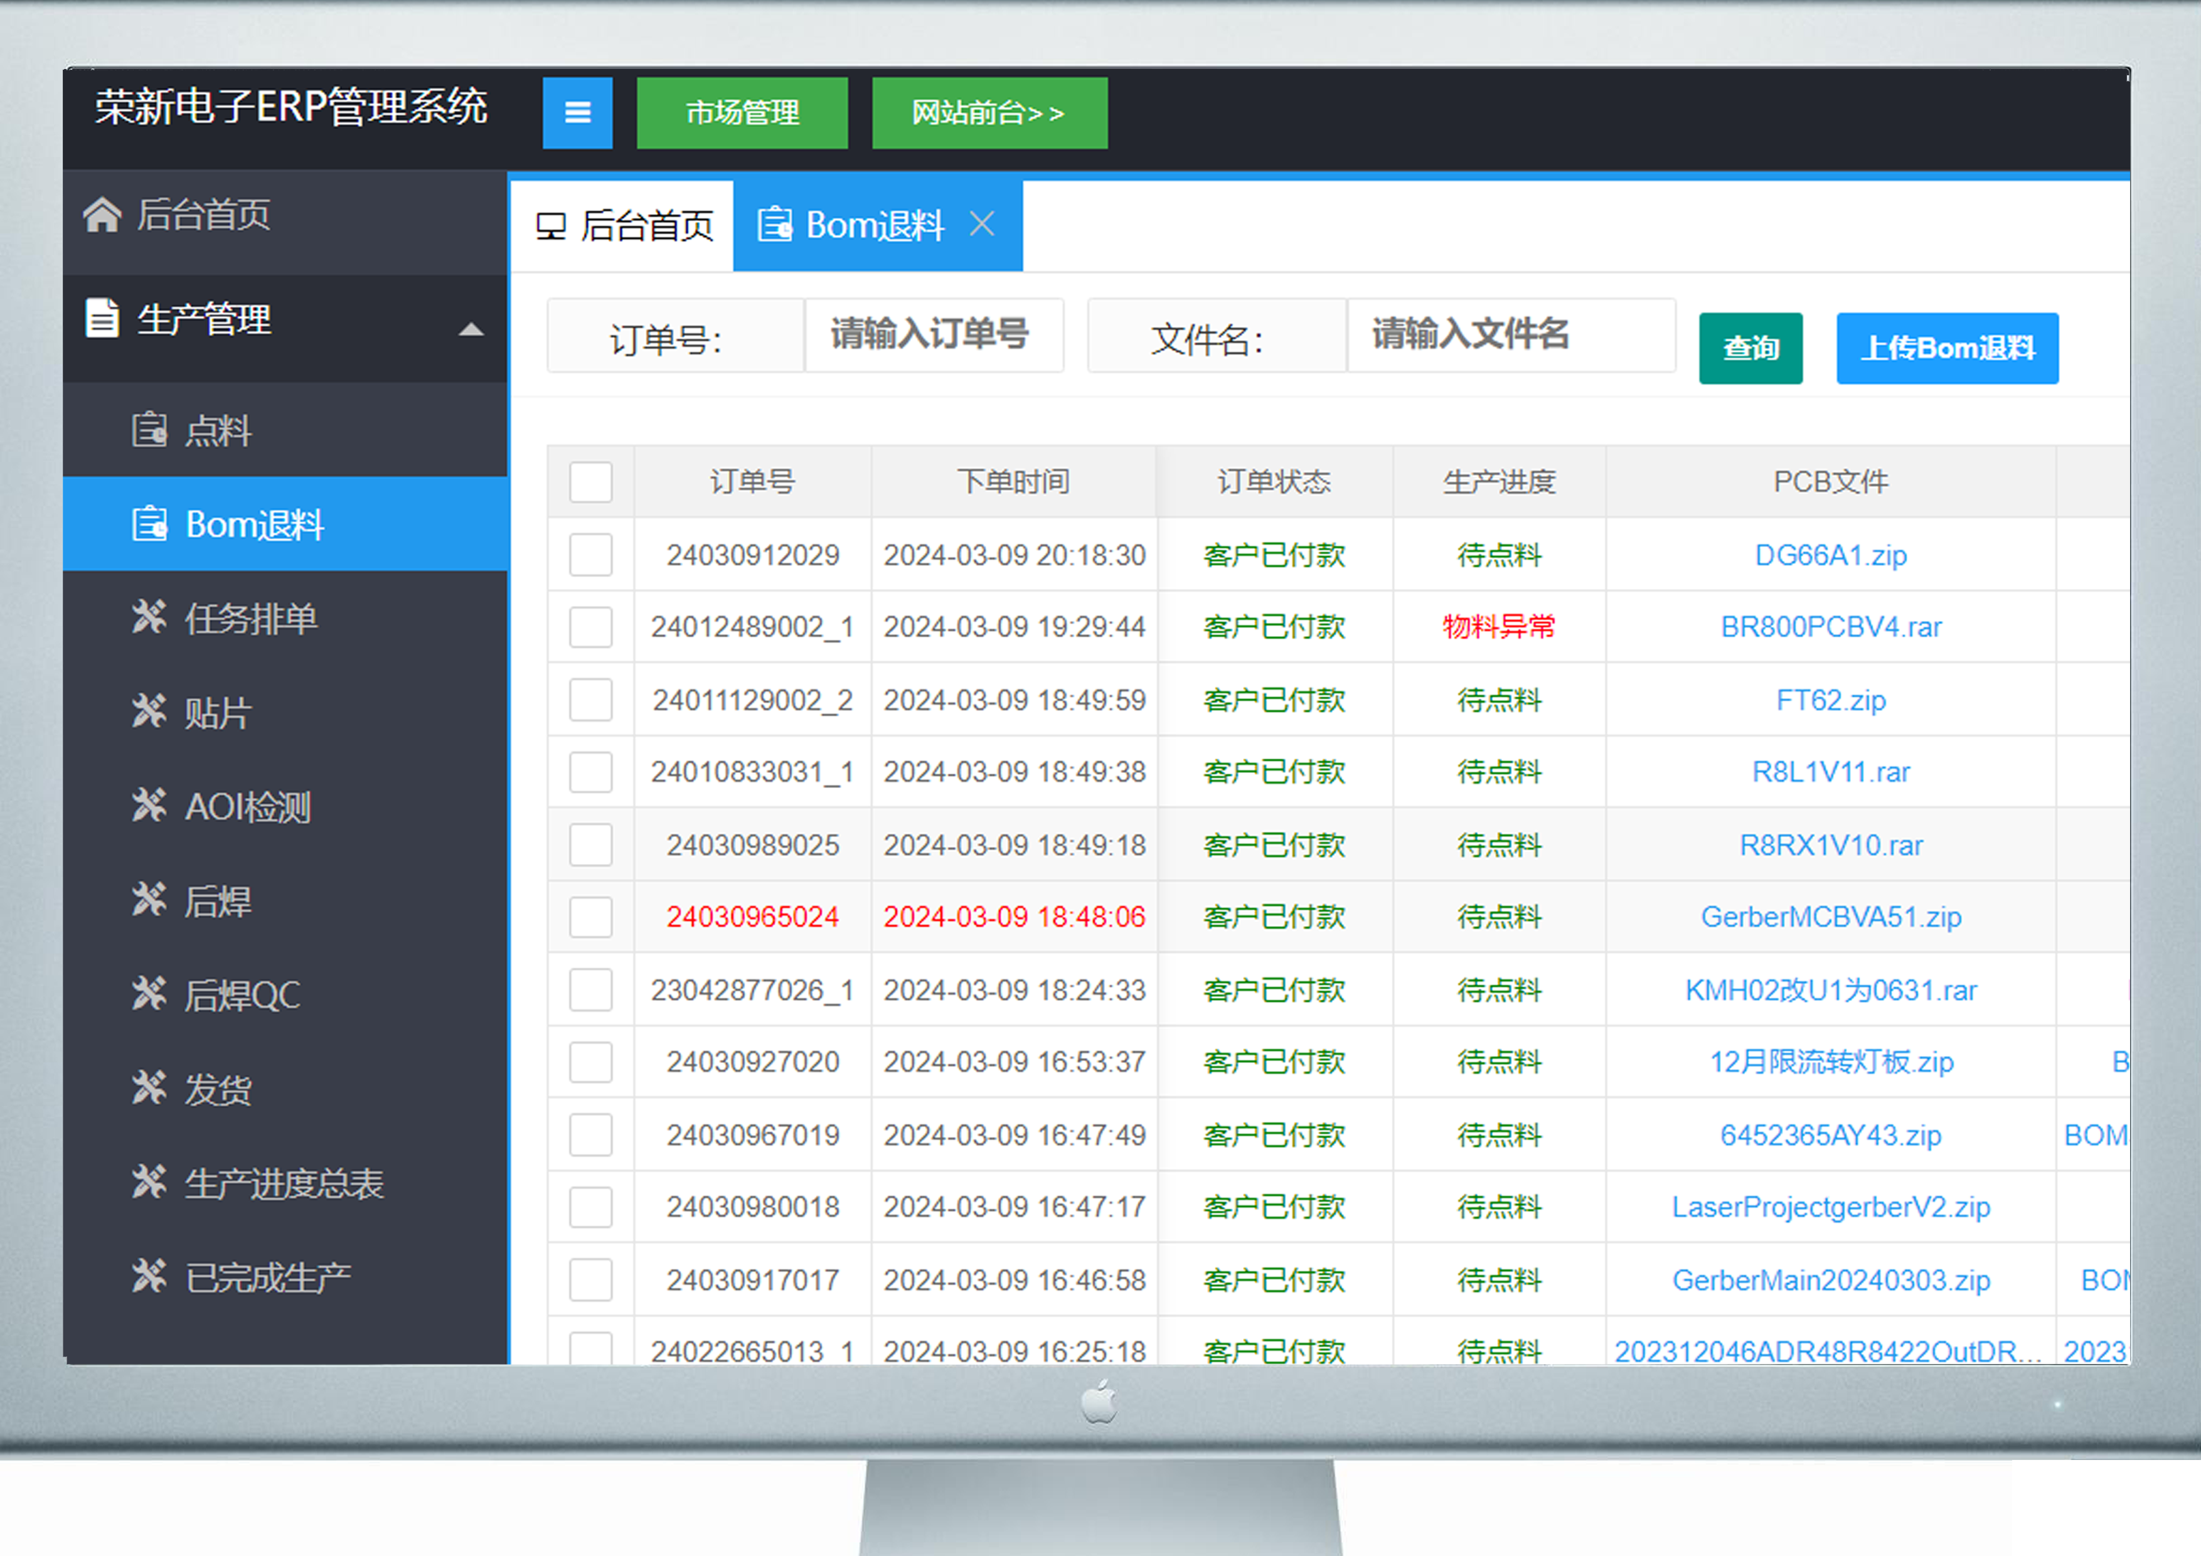
Task: Click the 请输入订单号 input field
Action: tap(932, 336)
